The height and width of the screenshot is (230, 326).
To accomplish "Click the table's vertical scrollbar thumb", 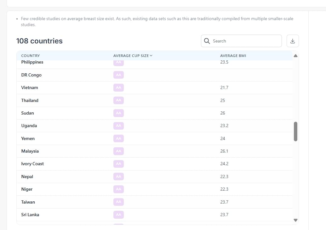I will point(295,132).
